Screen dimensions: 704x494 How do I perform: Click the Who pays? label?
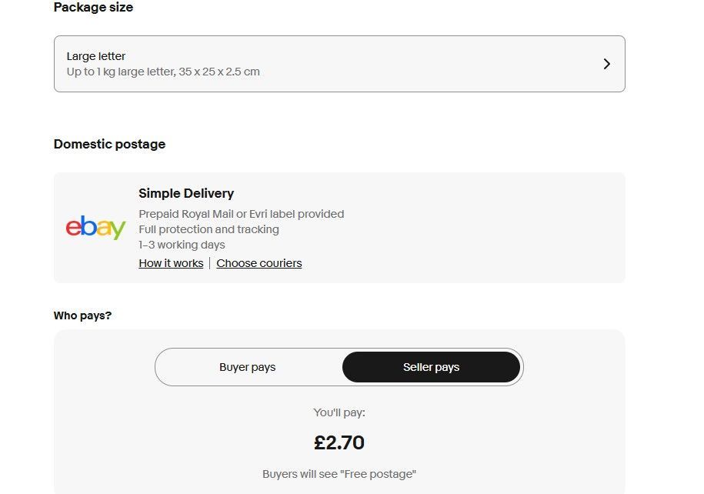pos(82,315)
